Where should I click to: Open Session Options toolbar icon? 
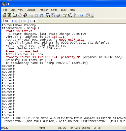click(x=65, y=15)
